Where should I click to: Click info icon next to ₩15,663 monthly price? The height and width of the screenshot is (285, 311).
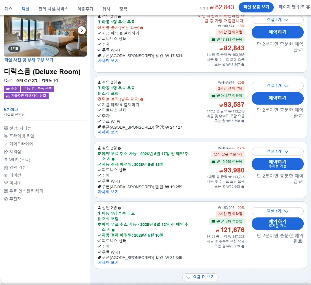pyautogui.click(x=243, y=187)
